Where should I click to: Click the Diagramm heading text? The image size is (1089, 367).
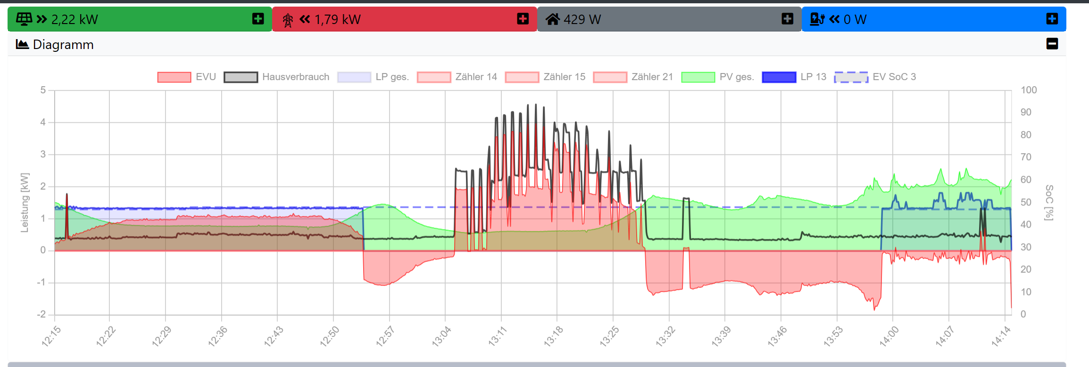[x=63, y=45]
